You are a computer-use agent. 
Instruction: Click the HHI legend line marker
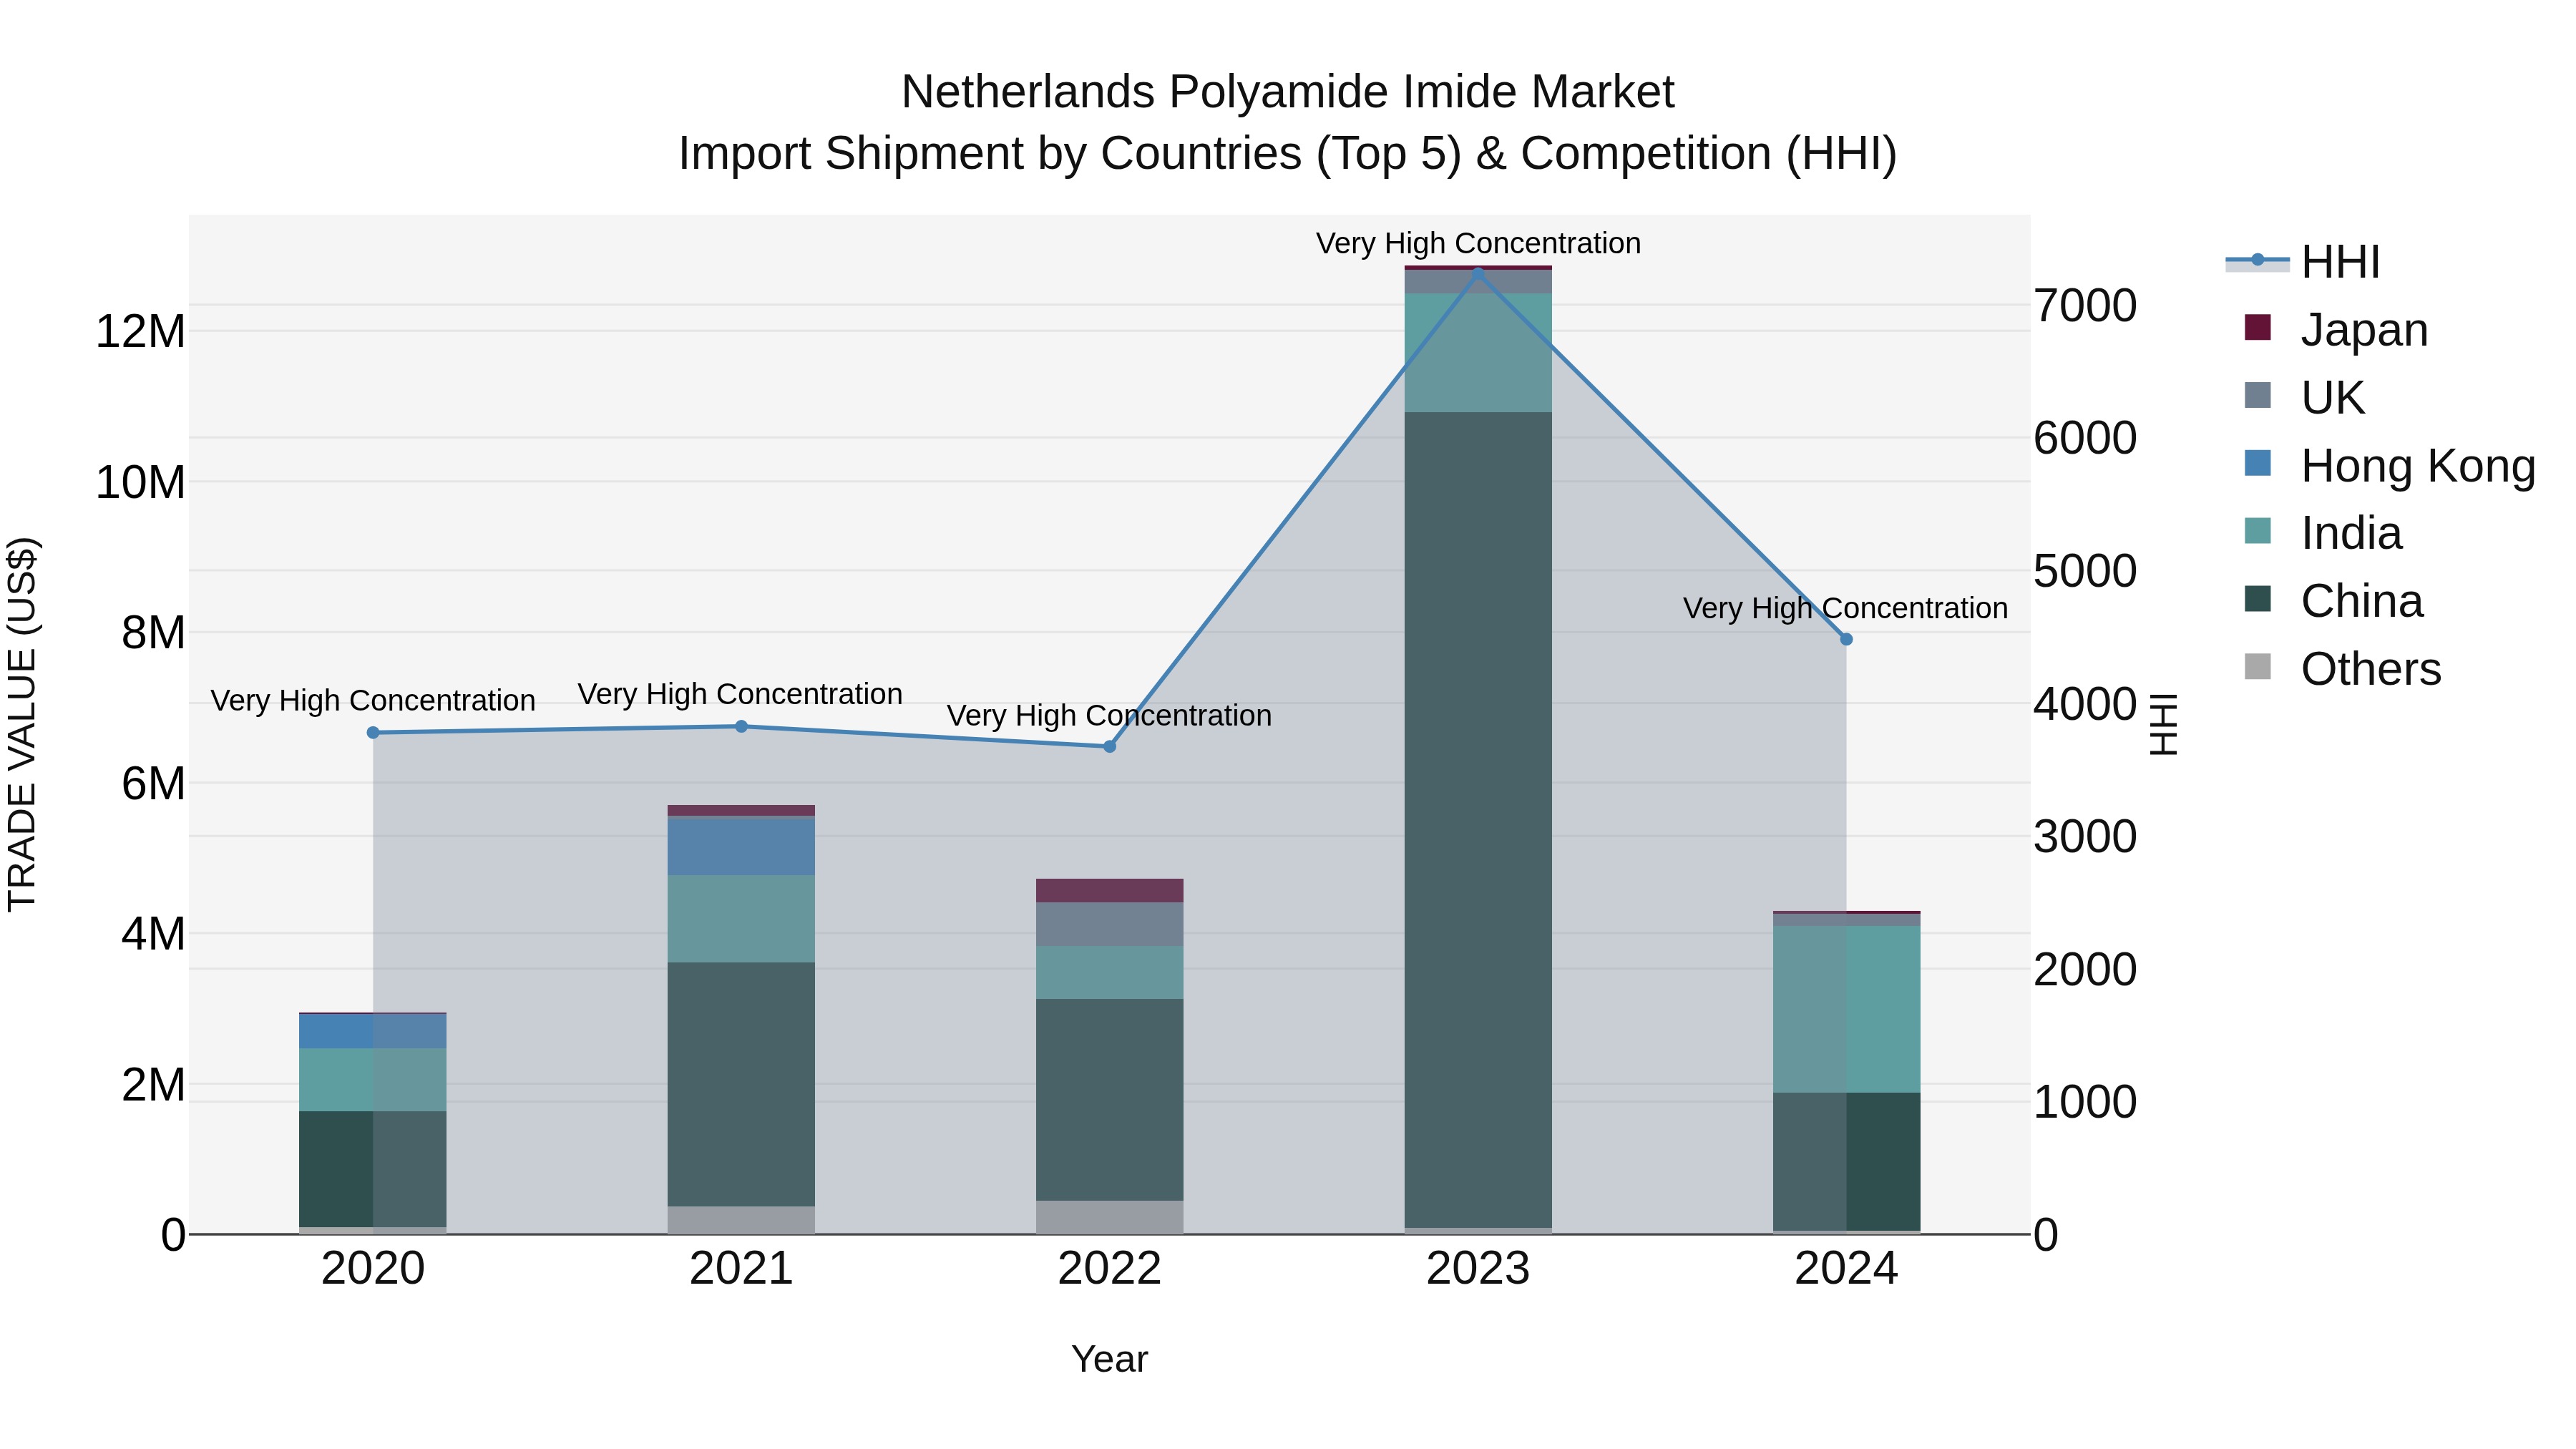point(2257,261)
